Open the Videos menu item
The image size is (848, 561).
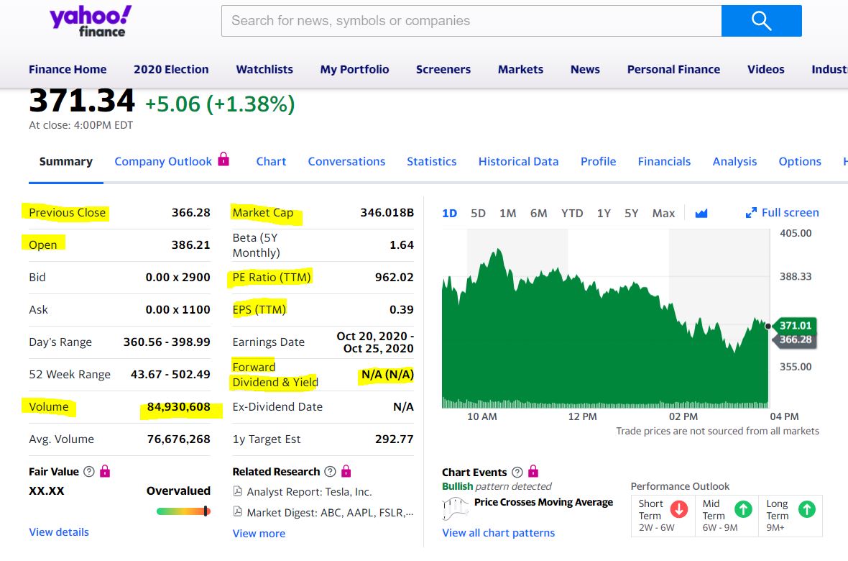pos(765,69)
